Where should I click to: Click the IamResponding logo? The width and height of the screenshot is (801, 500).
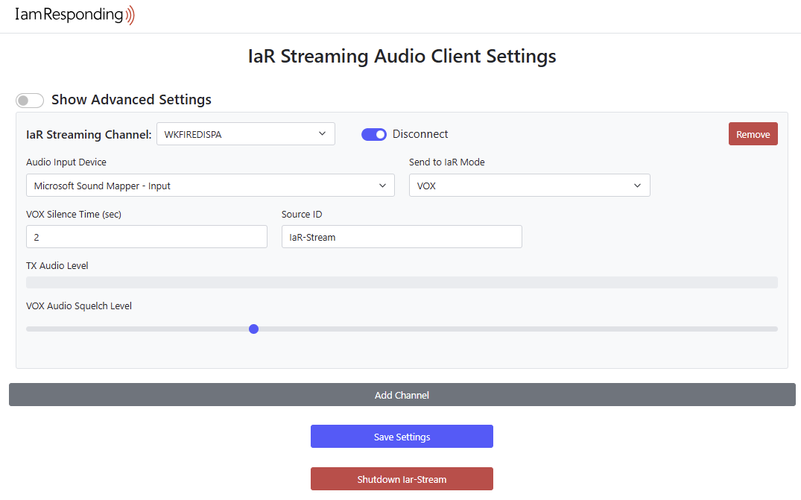pyautogui.click(x=75, y=15)
